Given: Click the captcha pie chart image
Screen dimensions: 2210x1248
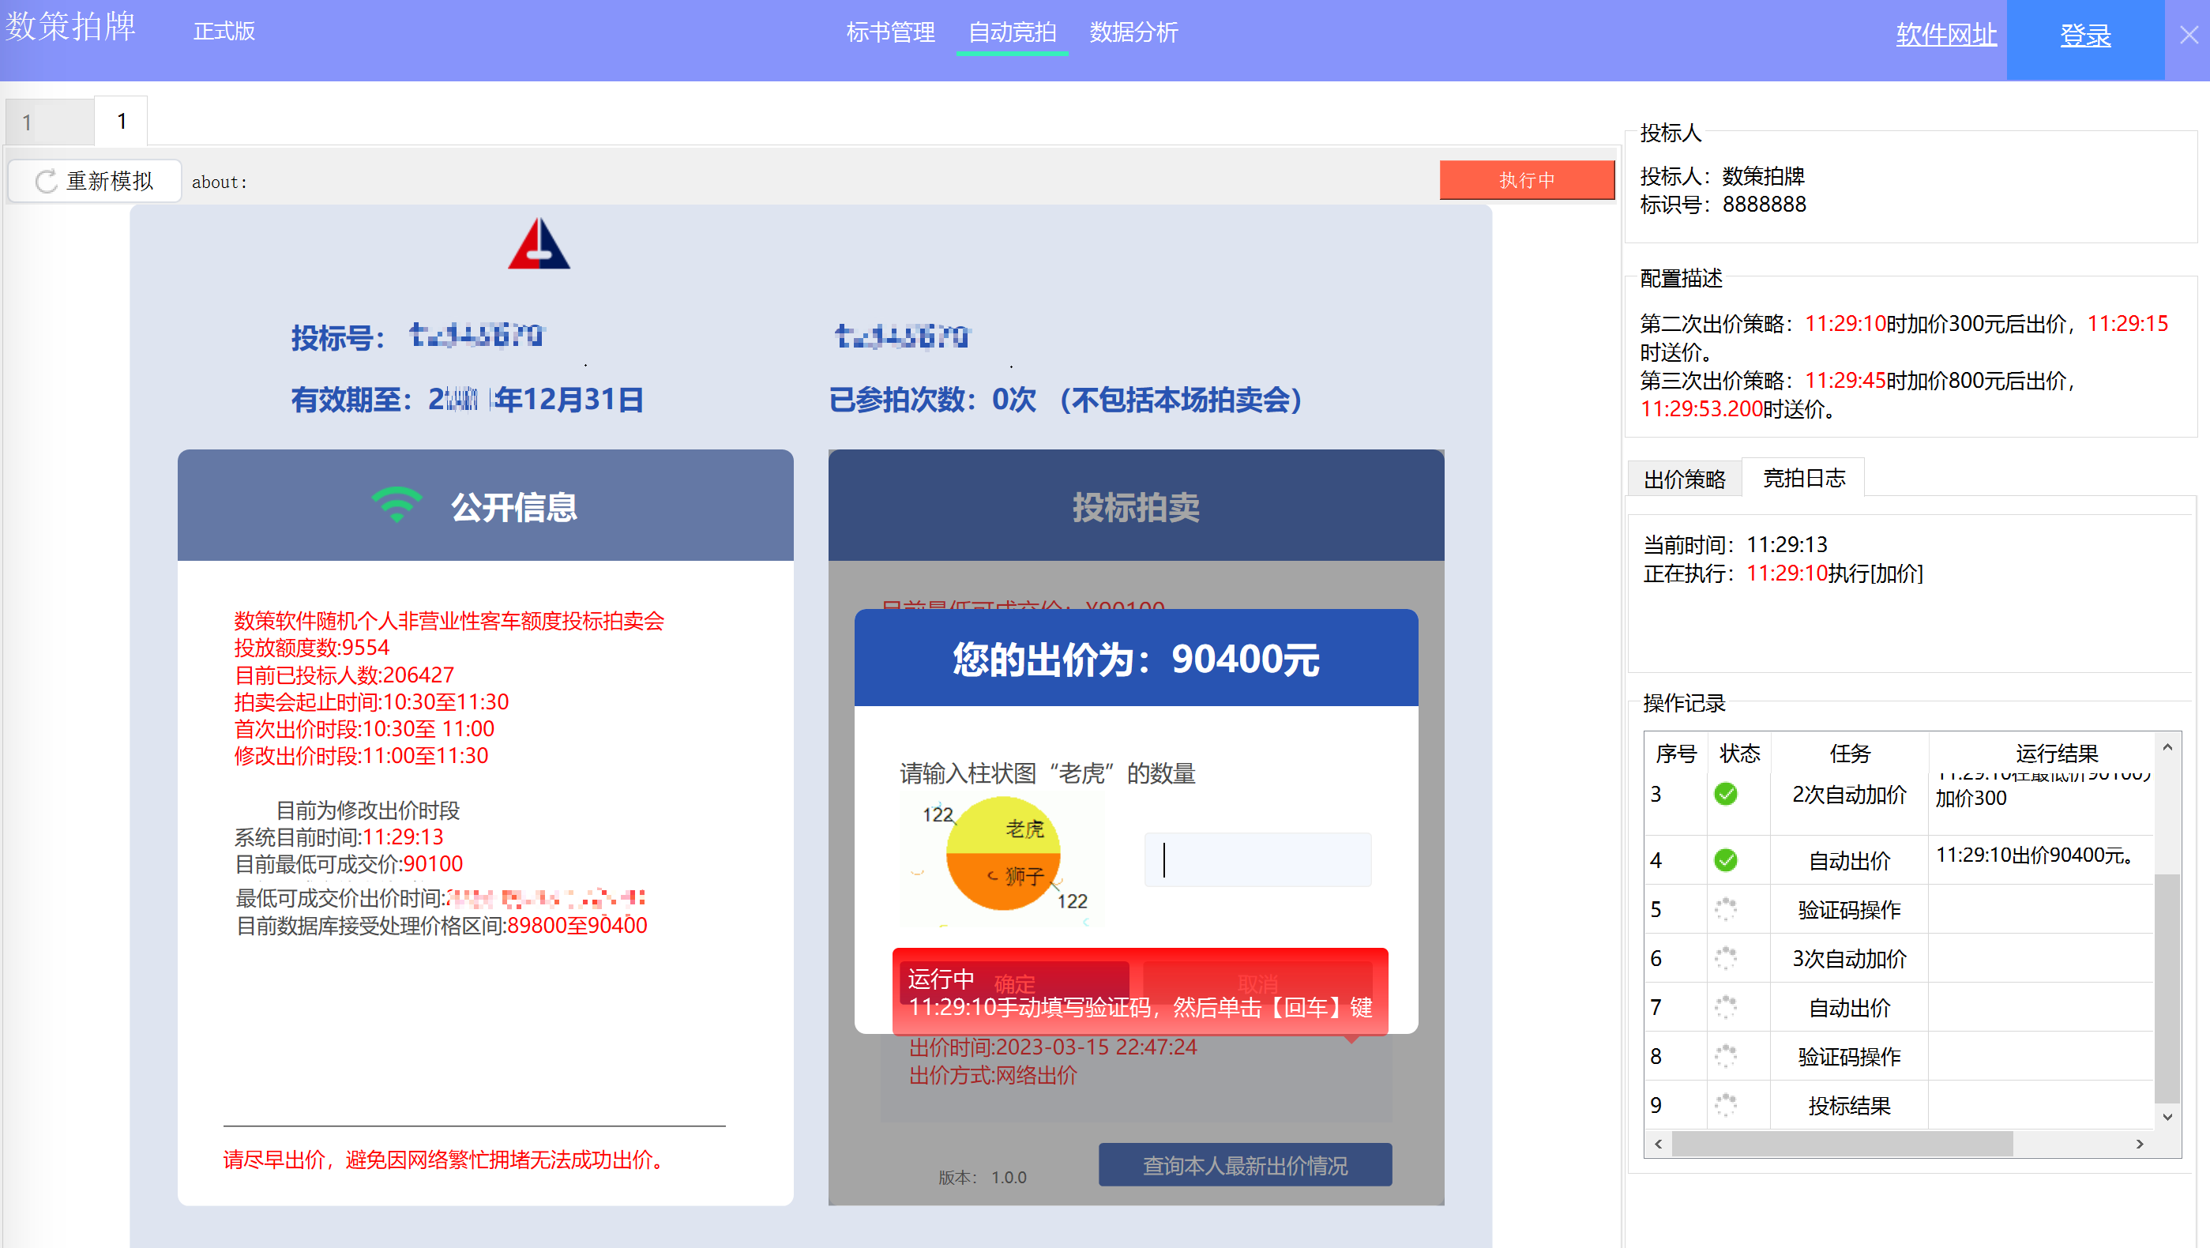Looking at the screenshot, I should (1003, 859).
